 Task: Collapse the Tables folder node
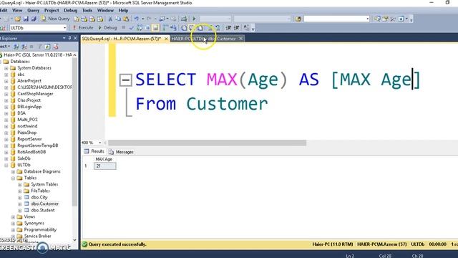click(13, 178)
